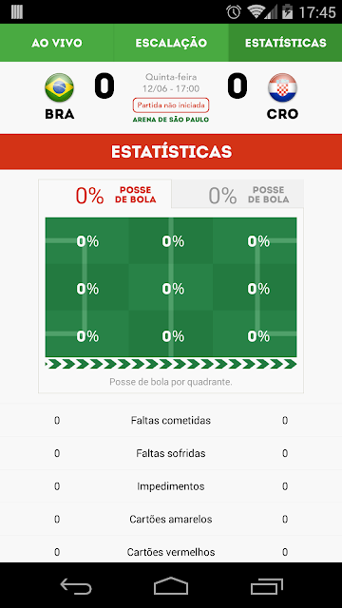Tap the Wi-Fi status bar icon
This screenshot has height=608, width=342.
click(257, 12)
